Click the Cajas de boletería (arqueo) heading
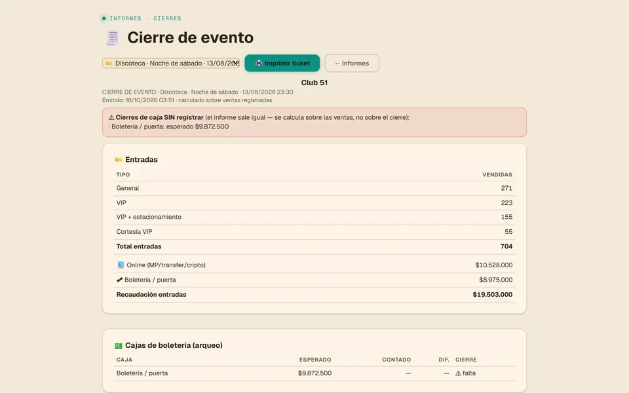Image resolution: width=629 pixels, height=393 pixels. pos(174,346)
